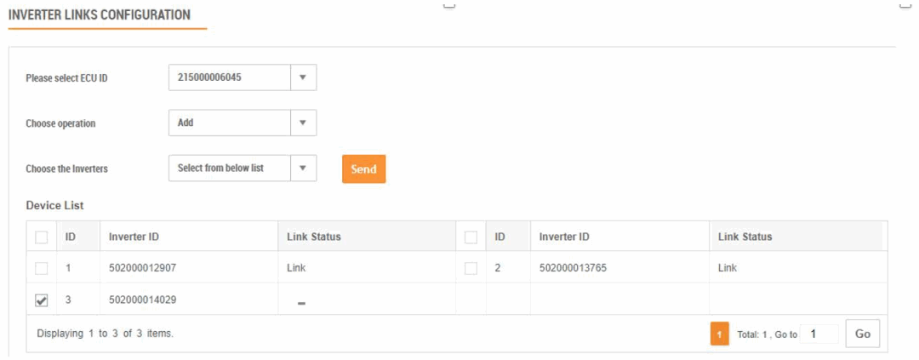The image size is (919, 360).
Task: Click right table's Inverter ID column header
Action: pyautogui.click(x=564, y=237)
